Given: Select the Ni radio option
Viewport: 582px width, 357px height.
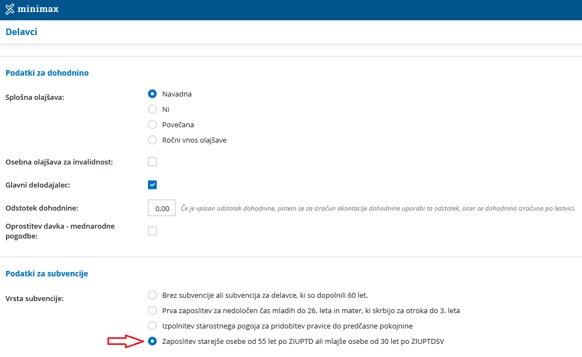Looking at the screenshot, I should pos(152,109).
